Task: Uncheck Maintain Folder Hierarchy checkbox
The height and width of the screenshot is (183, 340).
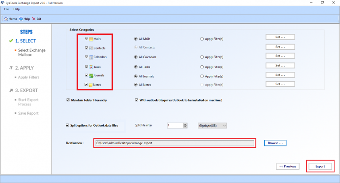Action: [x=67, y=100]
